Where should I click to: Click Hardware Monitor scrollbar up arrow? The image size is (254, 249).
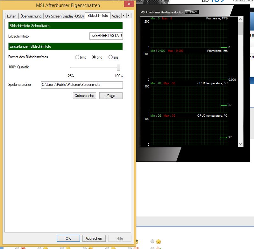(x=240, y=19)
